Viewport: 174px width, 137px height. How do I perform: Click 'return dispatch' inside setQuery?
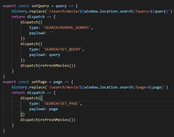tap(28, 17)
